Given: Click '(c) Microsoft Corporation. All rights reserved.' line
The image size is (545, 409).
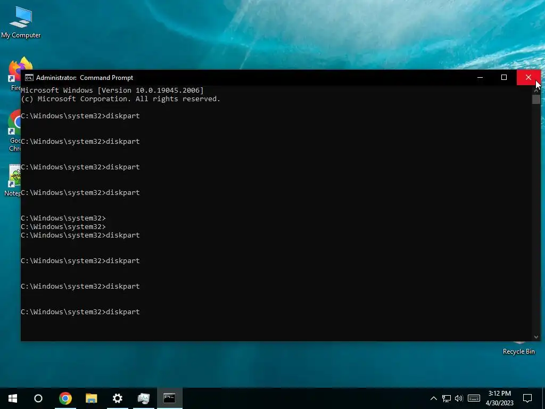Looking at the screenshot, I should 121,99.
